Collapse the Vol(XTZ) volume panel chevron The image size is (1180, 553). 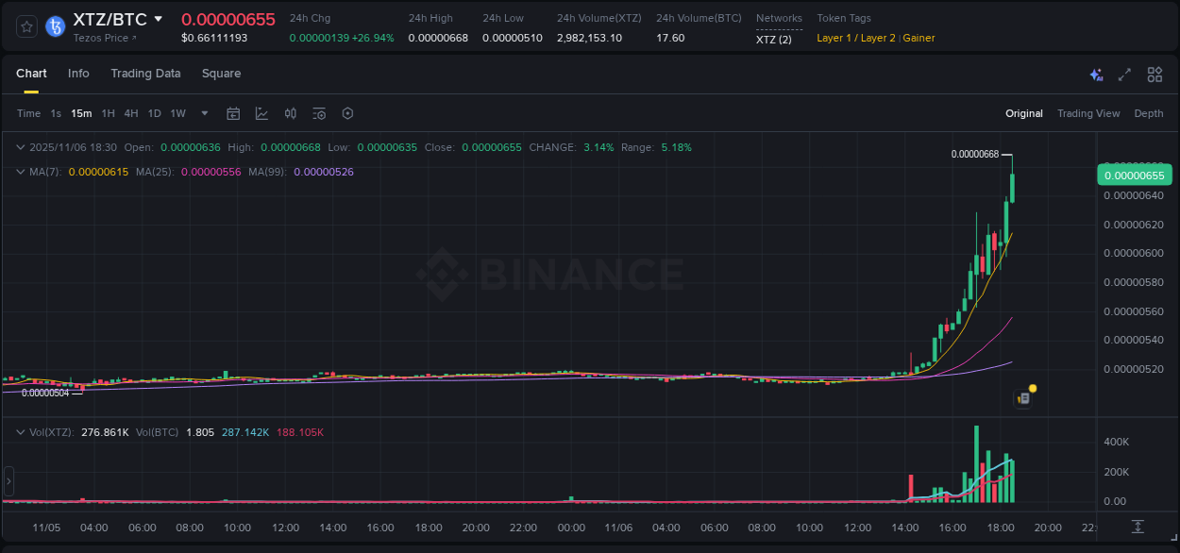click(x=21, y=431)
